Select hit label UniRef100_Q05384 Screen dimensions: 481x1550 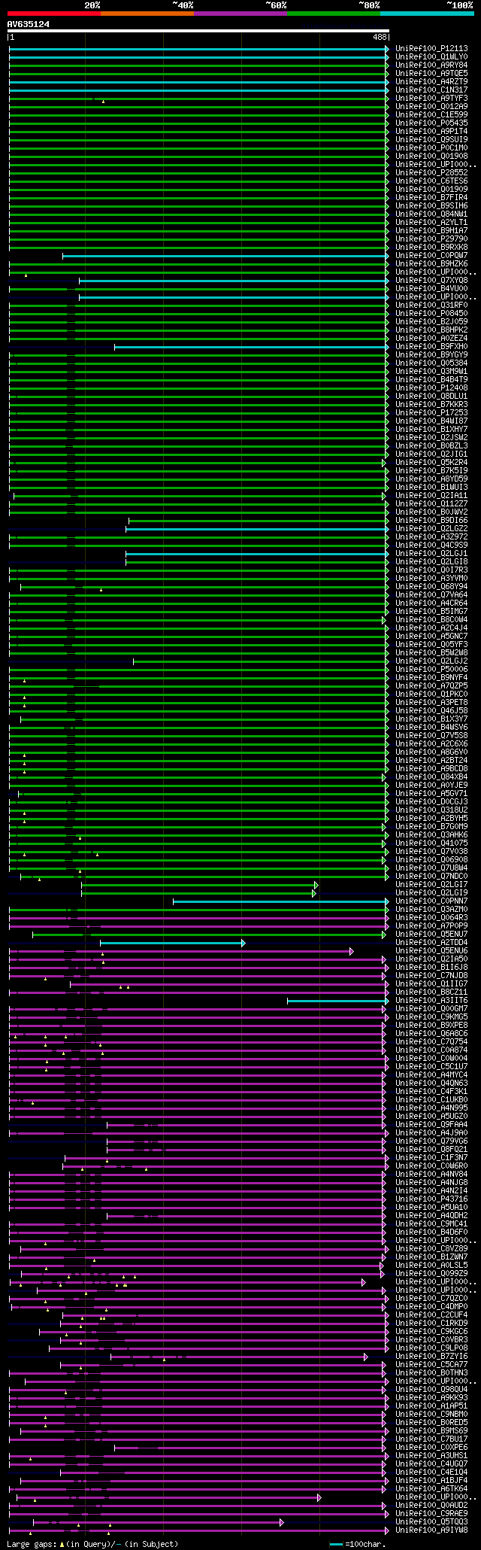point(431,363)
